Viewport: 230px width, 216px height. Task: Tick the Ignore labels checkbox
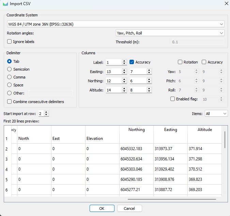pyautogui.click(x=9, y=42)
